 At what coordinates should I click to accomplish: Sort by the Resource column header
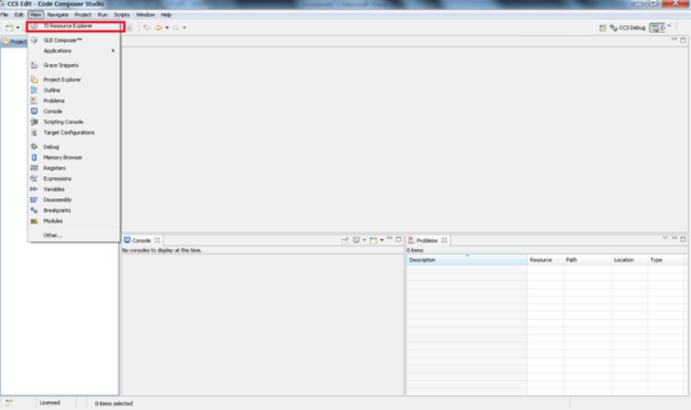coord(545,260)
